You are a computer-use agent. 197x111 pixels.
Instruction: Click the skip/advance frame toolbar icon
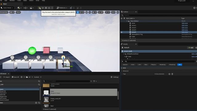click(43, 8)
